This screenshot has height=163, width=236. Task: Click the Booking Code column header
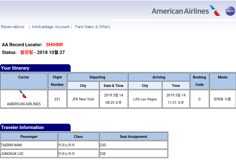[x=199, y=81]
